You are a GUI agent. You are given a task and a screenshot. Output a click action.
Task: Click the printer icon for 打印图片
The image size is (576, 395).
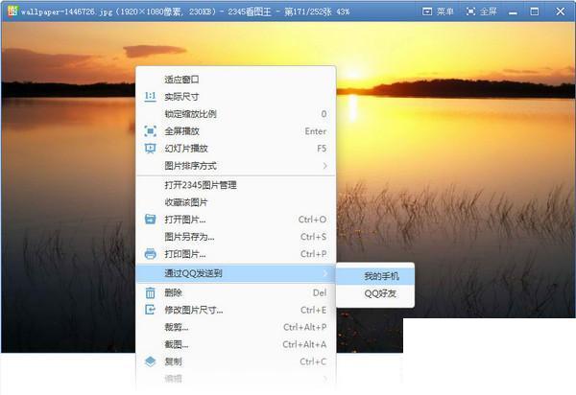point(151,254)
